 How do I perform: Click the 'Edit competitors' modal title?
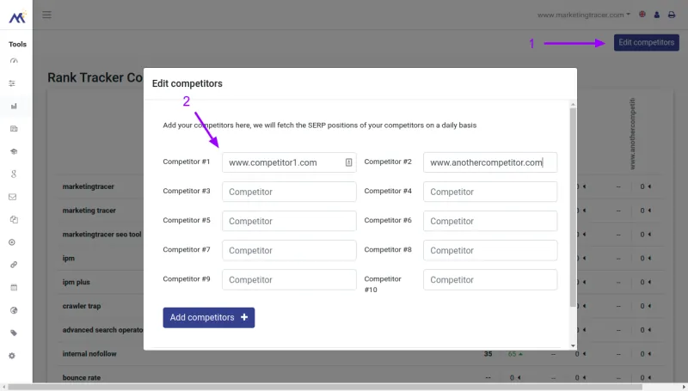[x=187, y=83]
